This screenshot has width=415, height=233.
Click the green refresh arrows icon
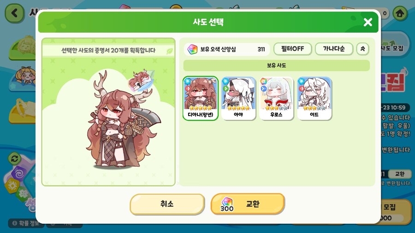pyautogui.click(x=15, y=159)
